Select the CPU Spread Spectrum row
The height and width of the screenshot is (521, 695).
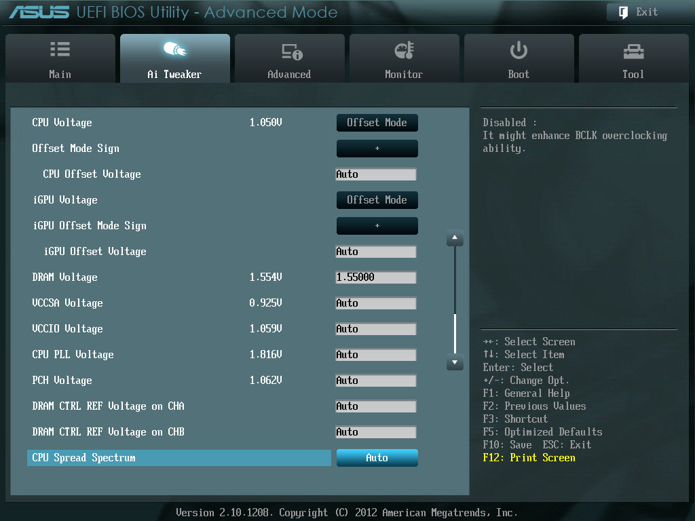[179, 458]
